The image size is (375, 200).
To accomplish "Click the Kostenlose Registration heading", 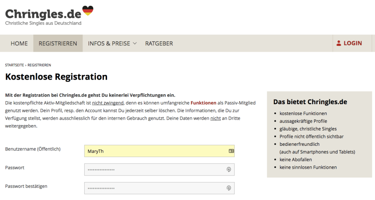I will coord(56,77).
